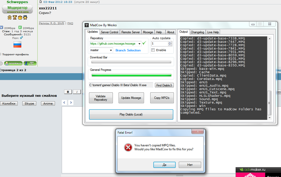This screenshot has width=281, height=177.
Task: Click the 'Skipped: Texture.mpq' output line
Action: [x=201, y=103]
